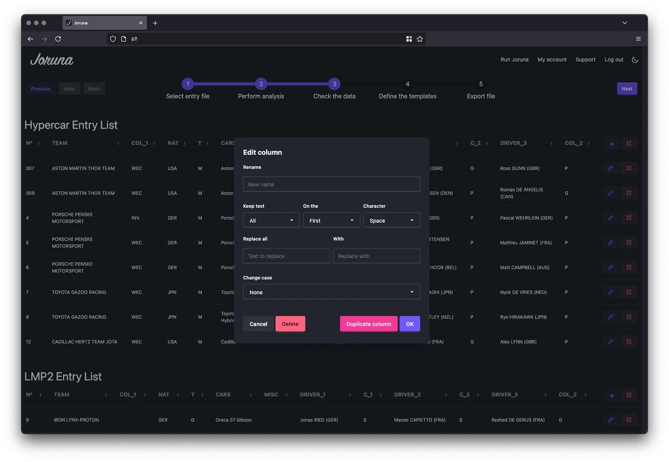The image size is (669, 462).
Task: Click the New name input field
Action: (x=331, y=184)
